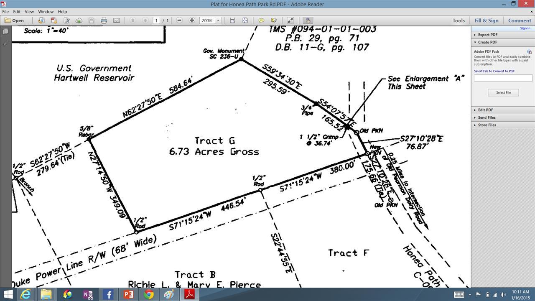Click the network signal tray icon
535x301 pixels.
tap(494, 294)
